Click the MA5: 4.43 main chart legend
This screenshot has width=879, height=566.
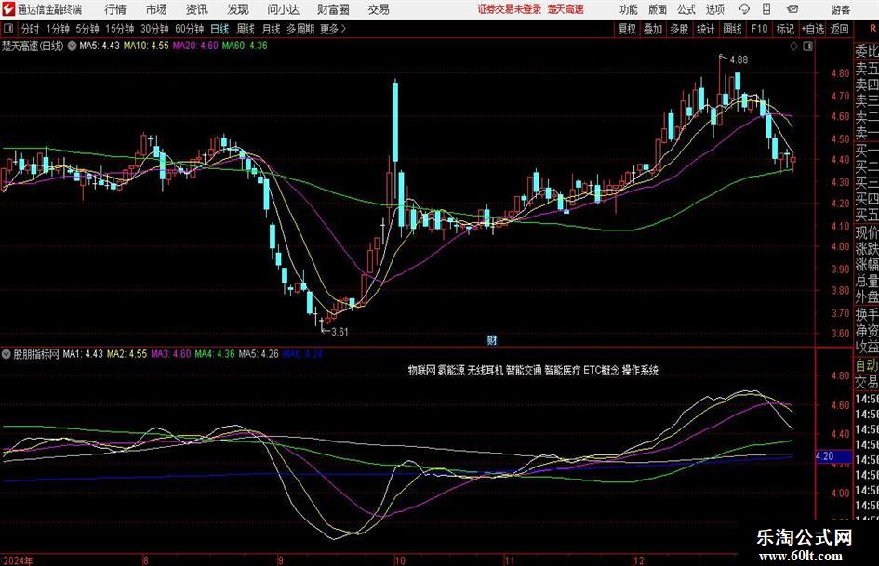100,46
